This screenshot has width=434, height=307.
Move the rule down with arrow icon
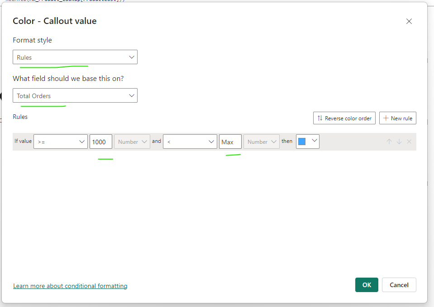pyautogui.click(x=399, y=142)
